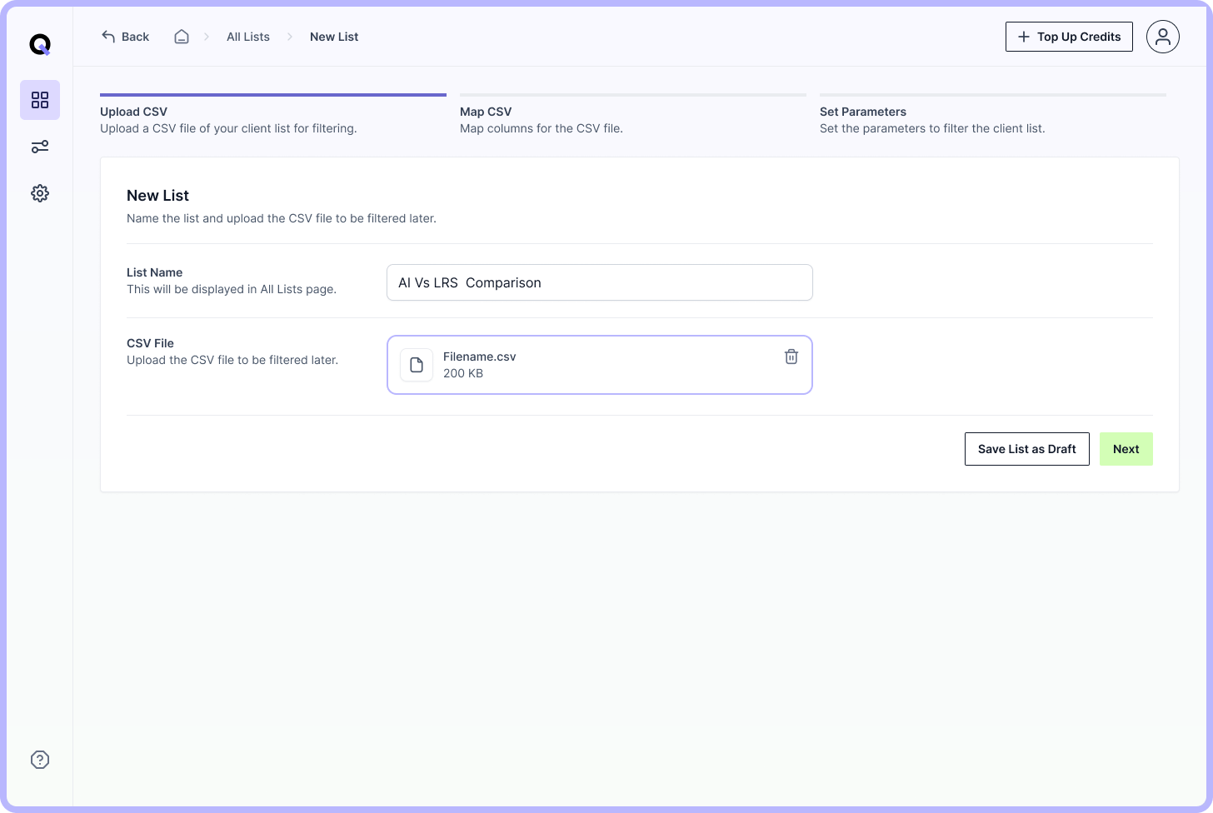Viewport: 1213px width, 813px height.
Task: Click the List Name label
Action: point(154,272)
